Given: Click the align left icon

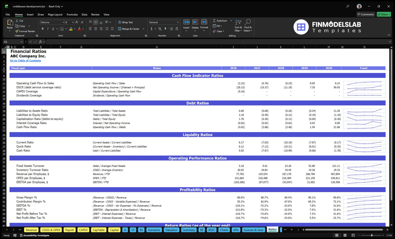Looking at the screenshot, I should click(x=90, y=29).
